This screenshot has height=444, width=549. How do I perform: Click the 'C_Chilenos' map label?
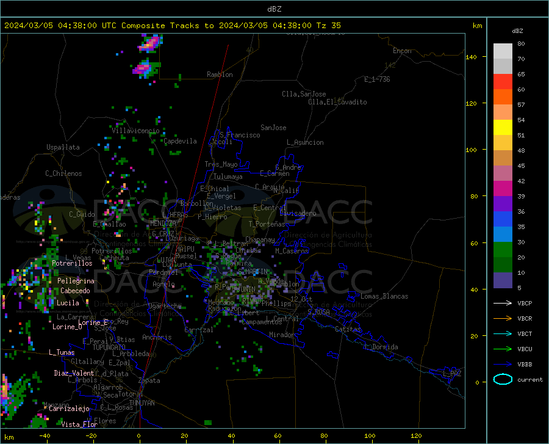63,173
